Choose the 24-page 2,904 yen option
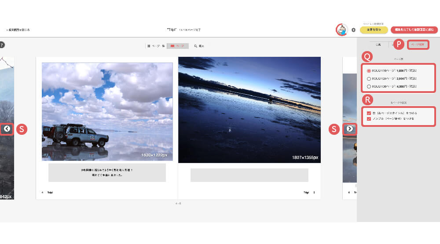This screenshot has height=244, width=440. pos(369,78)
